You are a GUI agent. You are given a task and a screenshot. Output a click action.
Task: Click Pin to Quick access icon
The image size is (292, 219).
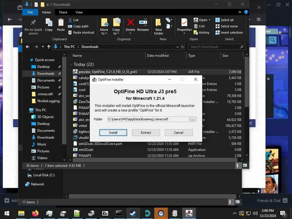[x=33, y=23]
